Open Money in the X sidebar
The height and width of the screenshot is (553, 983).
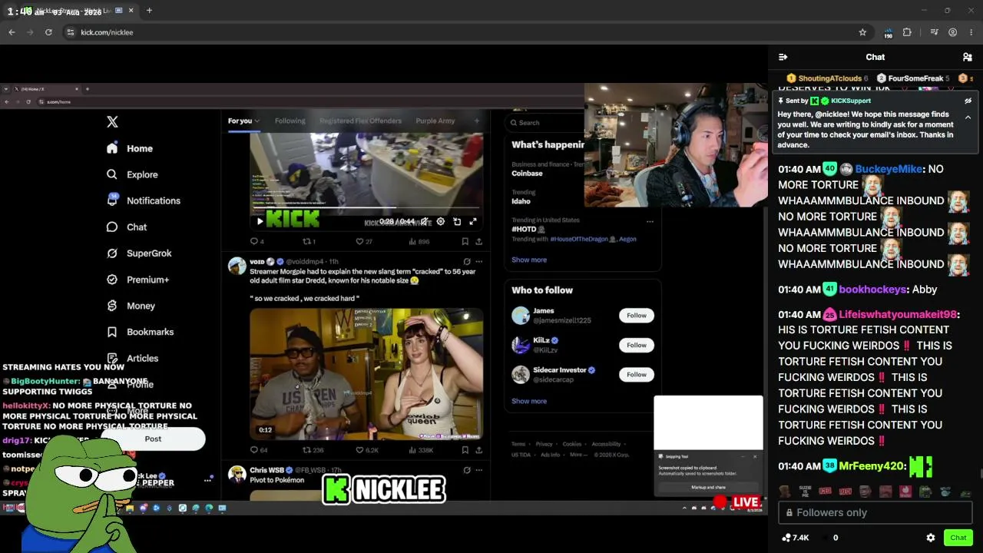(131, 306)
